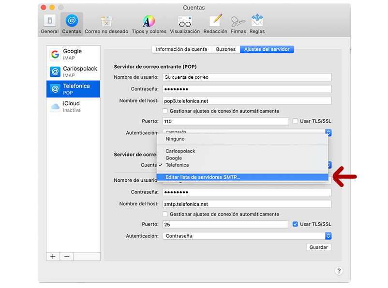Click incoming Contraseña password field
388x288 pixels.
click(x=247, y=89)
